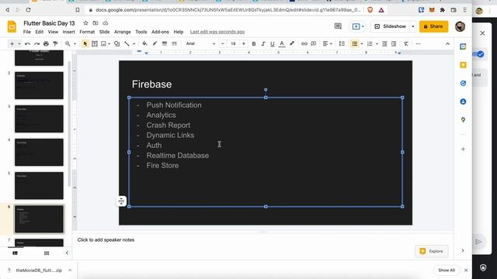Open the File menu
The height and width of the screenshot is (279, 497).
click(x=27, y=32)
